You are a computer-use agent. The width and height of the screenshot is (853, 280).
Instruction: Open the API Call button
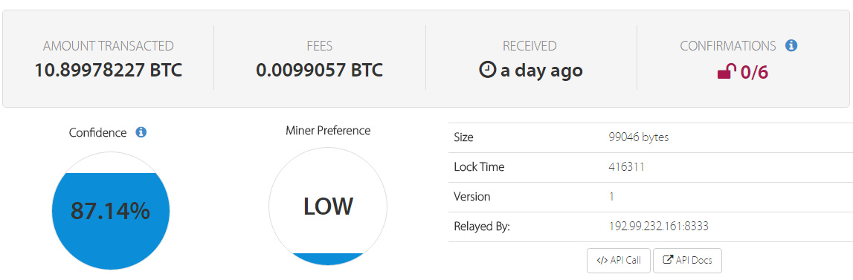tap(619, 261)
